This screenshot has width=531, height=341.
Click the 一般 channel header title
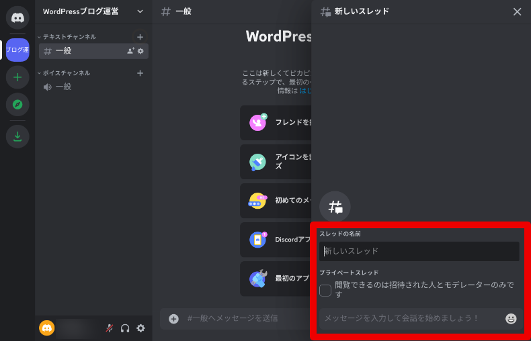183,11
